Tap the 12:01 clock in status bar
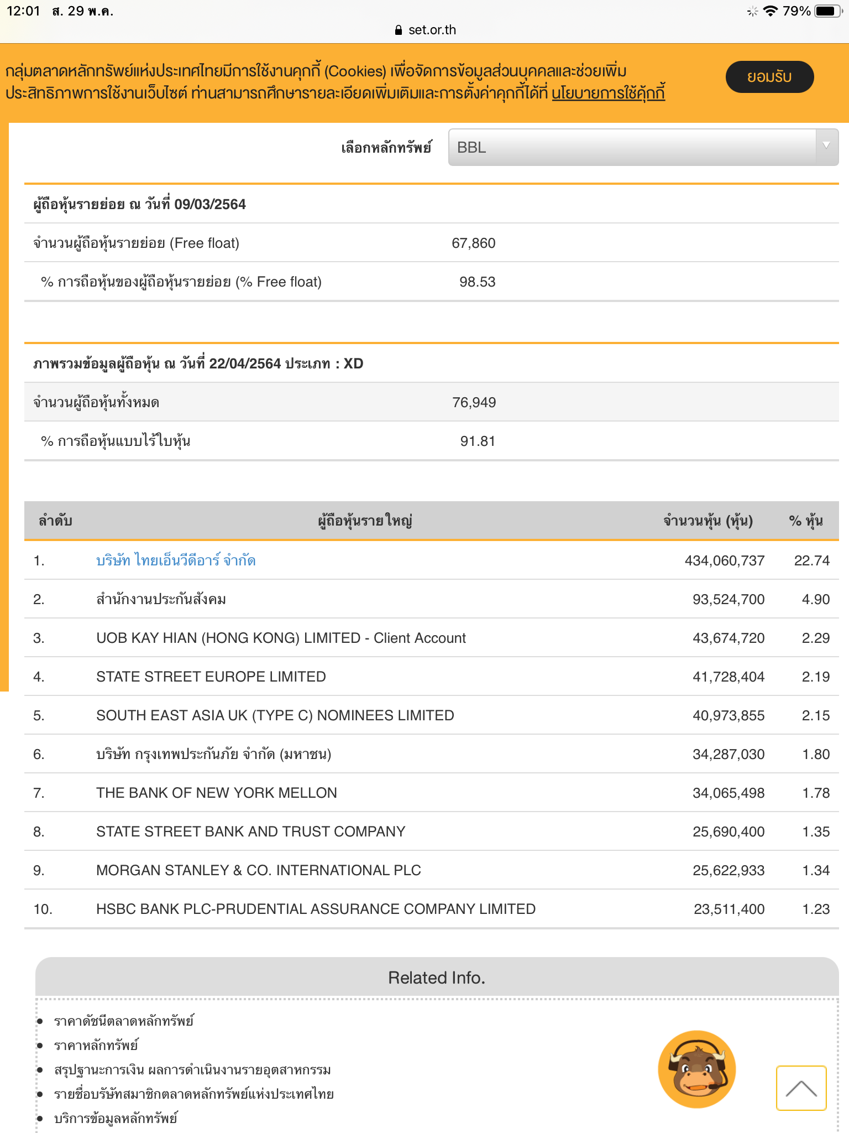This screenshot has height=1133, width=849. [23, 11]
